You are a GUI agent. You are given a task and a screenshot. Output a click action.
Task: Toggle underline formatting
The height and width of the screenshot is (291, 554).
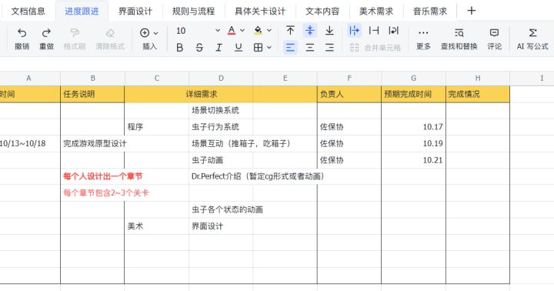click(239, 48)
